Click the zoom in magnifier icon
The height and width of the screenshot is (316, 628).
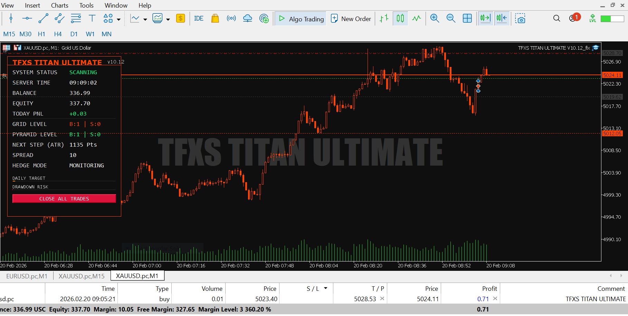coord(435,19)
